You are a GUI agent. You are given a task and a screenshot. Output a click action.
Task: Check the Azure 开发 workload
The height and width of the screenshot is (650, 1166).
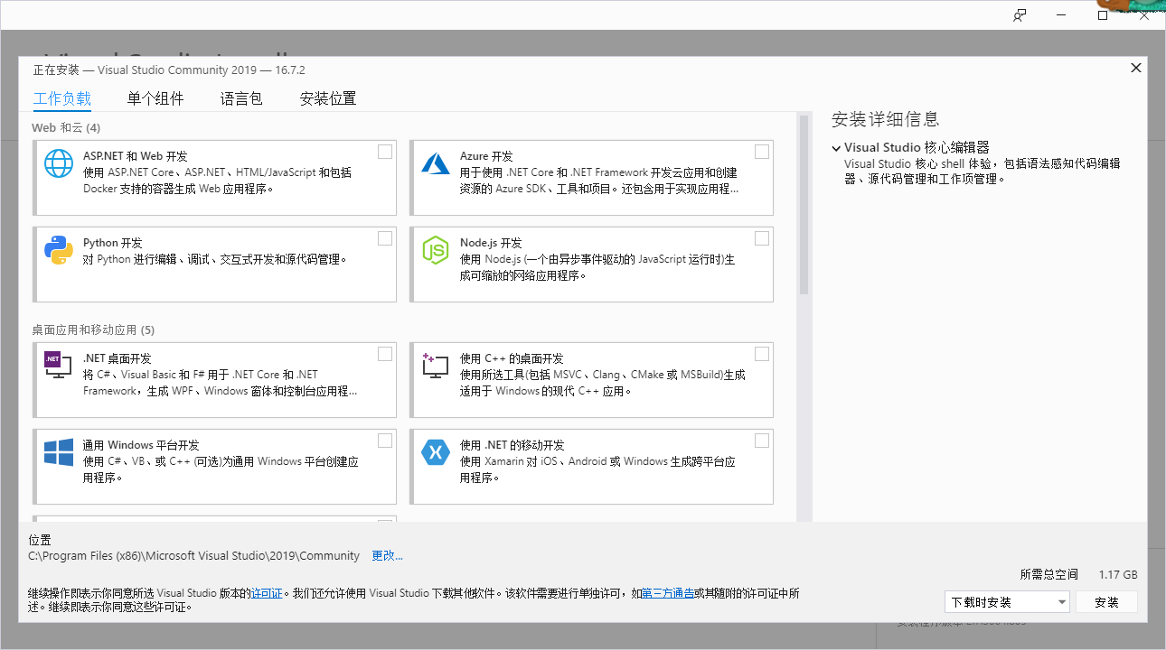pos(762,152)
